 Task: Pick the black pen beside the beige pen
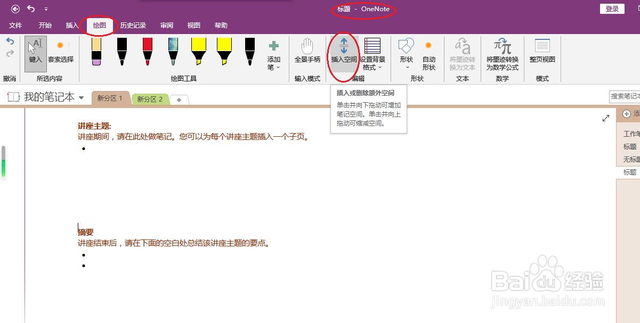coord(122,52)
